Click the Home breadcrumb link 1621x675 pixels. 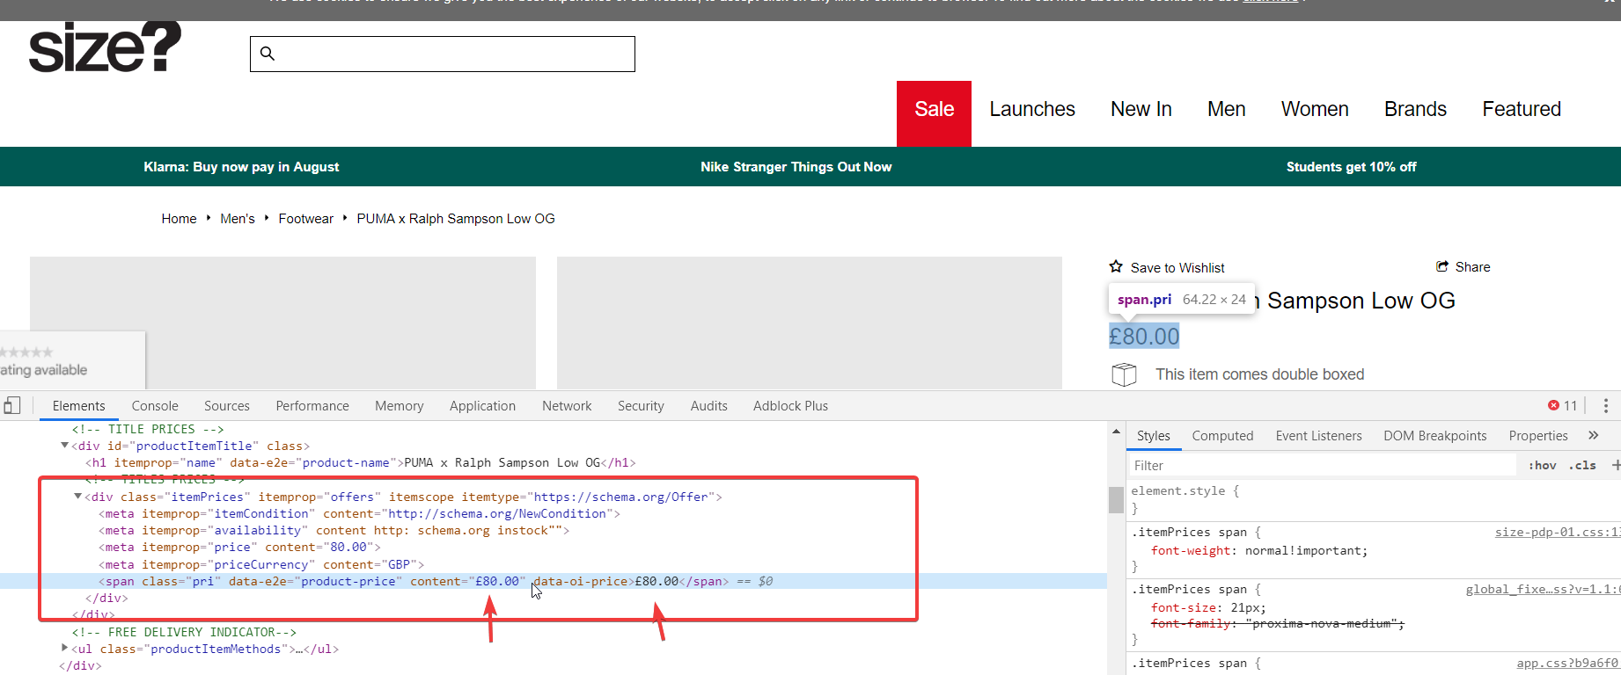[179, 219]
